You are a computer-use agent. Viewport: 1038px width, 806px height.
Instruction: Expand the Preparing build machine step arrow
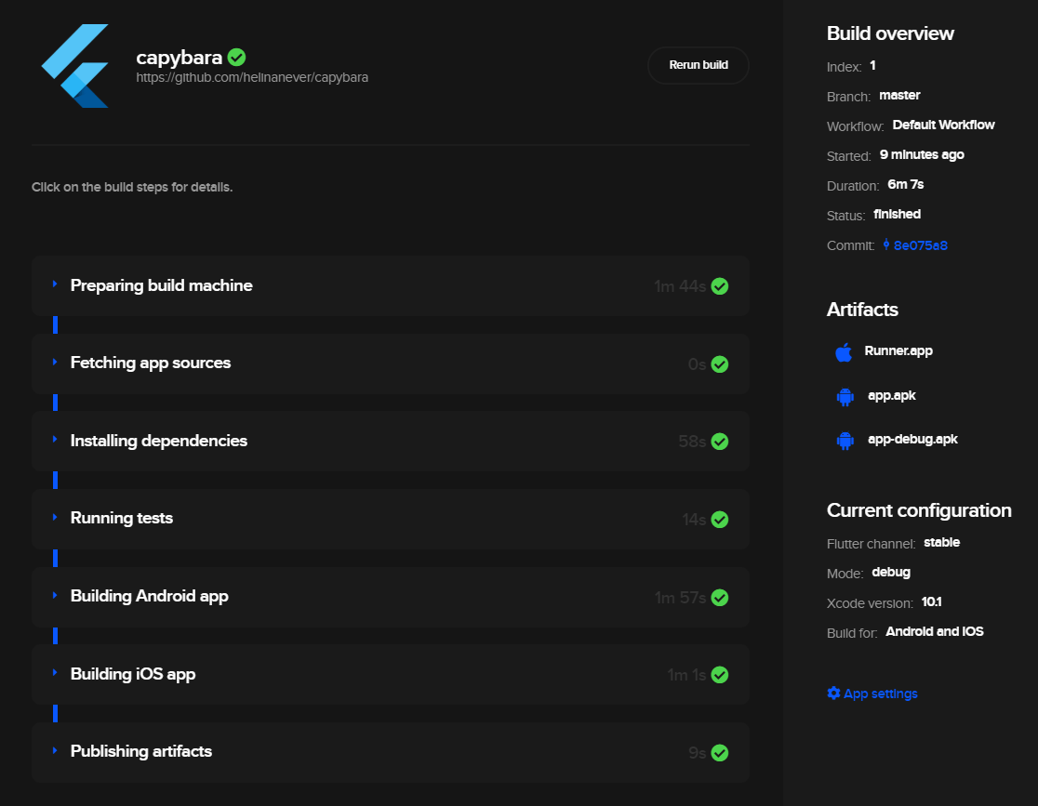click(55, 284)
